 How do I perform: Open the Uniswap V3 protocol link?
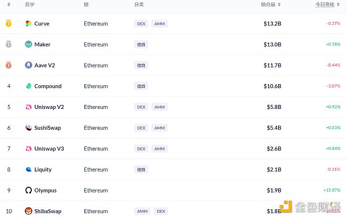pyautogui.click(x=49, y=149)
